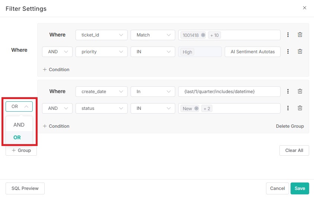
Task: Click the SQL Preview button
Action: [x=25, y=188]
